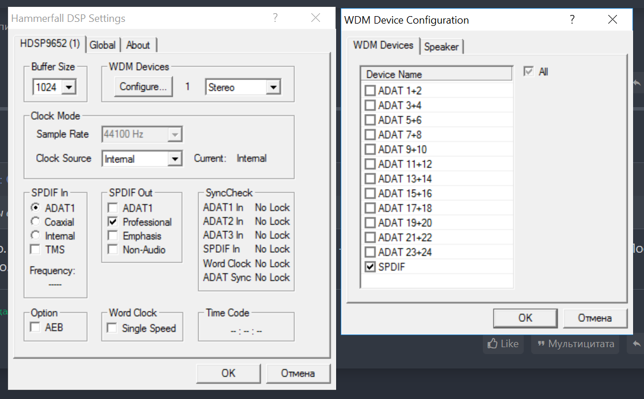Click OK in Hammerfall DSP Settings

(228, 373)
